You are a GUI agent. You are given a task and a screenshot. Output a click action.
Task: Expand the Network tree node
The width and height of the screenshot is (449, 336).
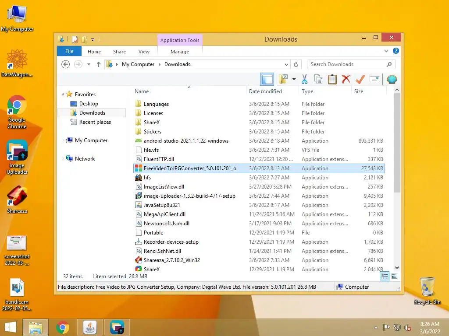[63, 158]
